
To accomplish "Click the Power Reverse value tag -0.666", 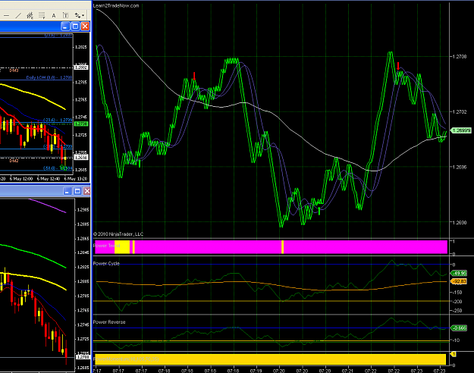I will click(x=459, y=328).
